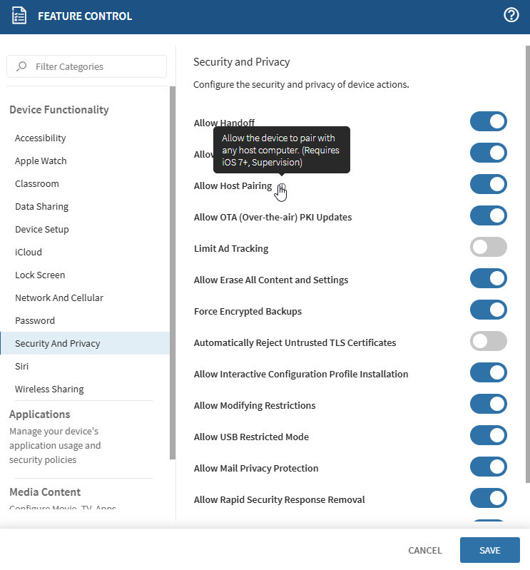This screenshot has height=570, width=530.
Task: Click the Filter Categories search field
Action: (x=93, y=66)
